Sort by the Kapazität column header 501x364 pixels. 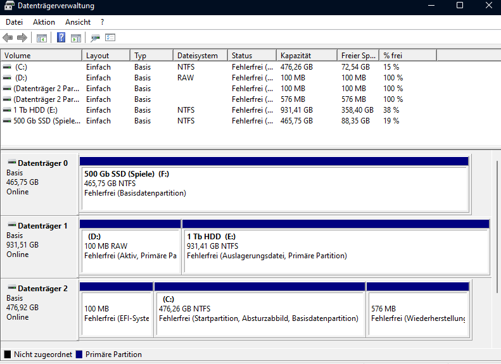[307, 56]
